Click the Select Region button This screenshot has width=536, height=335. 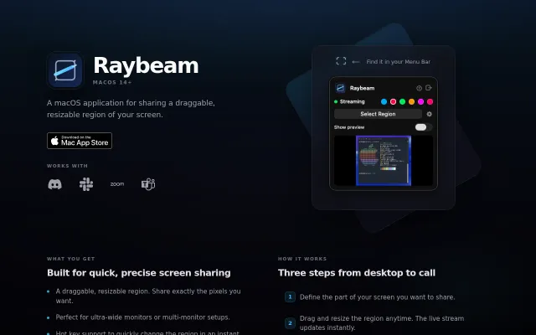click(x=378, y=114)
